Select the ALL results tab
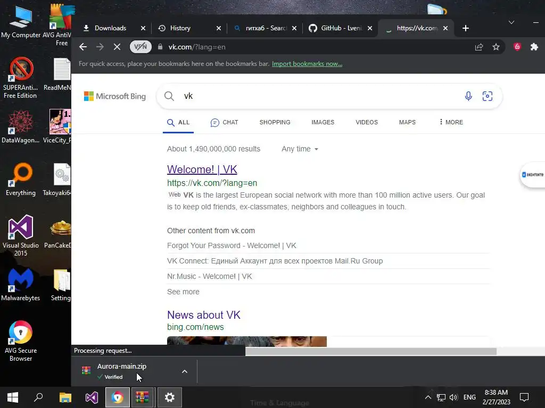545x408 pixels. [178, 123]
